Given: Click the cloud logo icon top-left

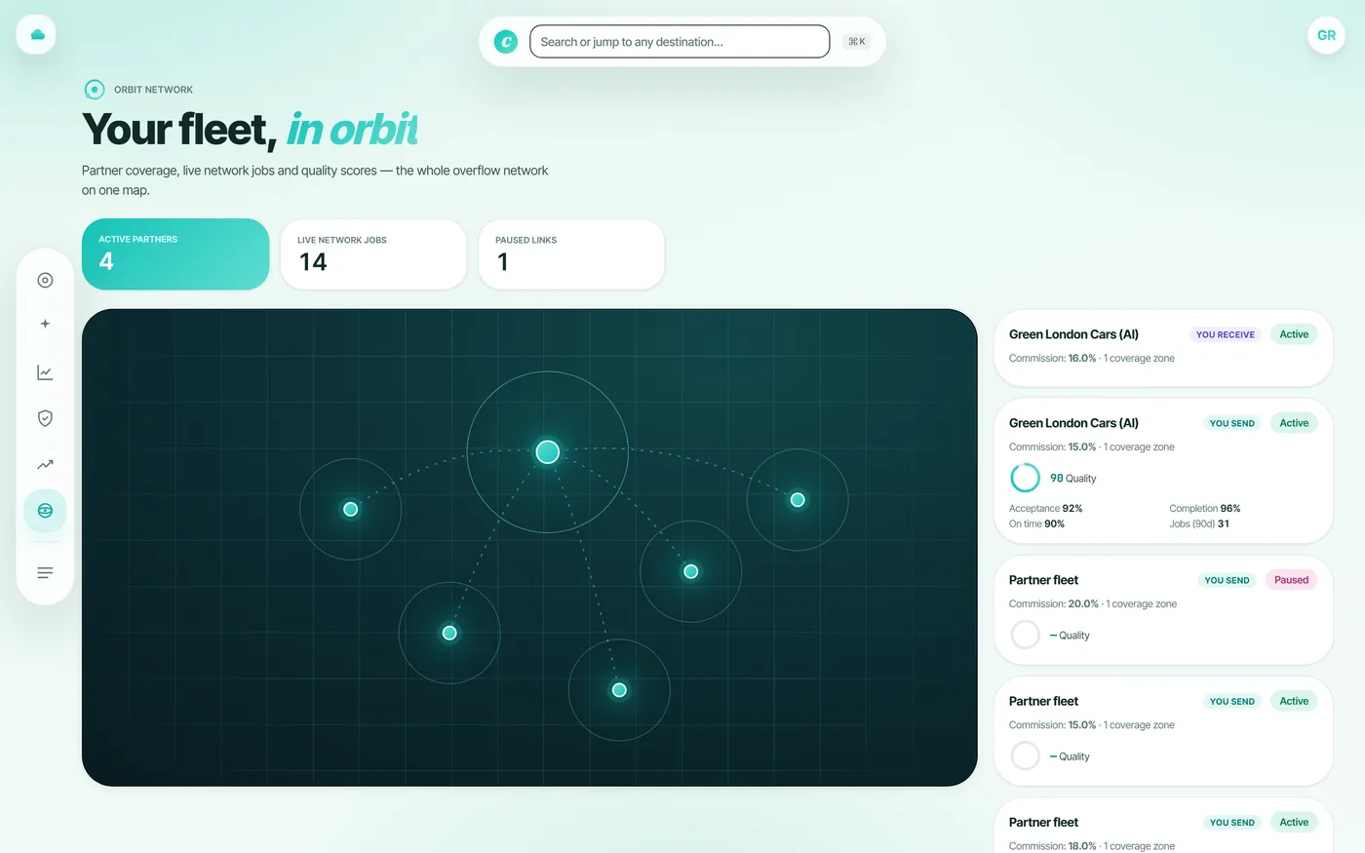Looking at the screenshot, I should pos(37,35).
